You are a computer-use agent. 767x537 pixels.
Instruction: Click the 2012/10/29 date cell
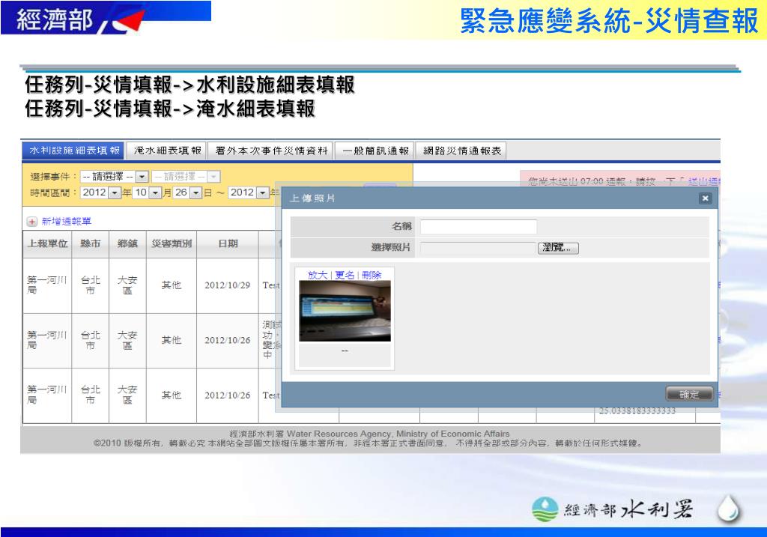tap(228, 285)
